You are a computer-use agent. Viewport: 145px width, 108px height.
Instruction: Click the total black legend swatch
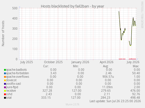pos(5,98)
